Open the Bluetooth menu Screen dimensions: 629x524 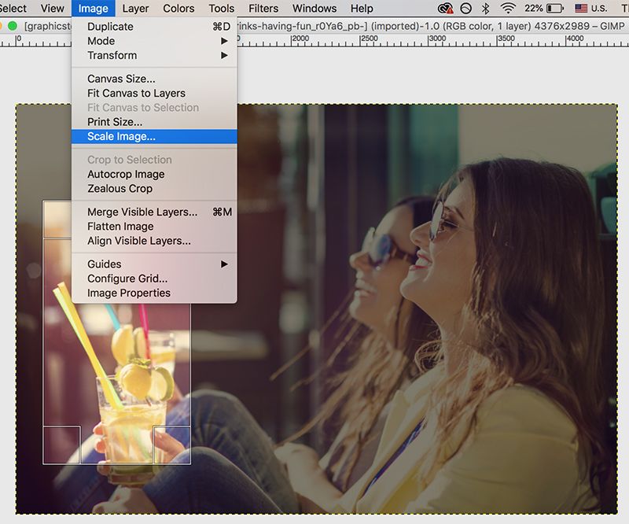[486, 9]
